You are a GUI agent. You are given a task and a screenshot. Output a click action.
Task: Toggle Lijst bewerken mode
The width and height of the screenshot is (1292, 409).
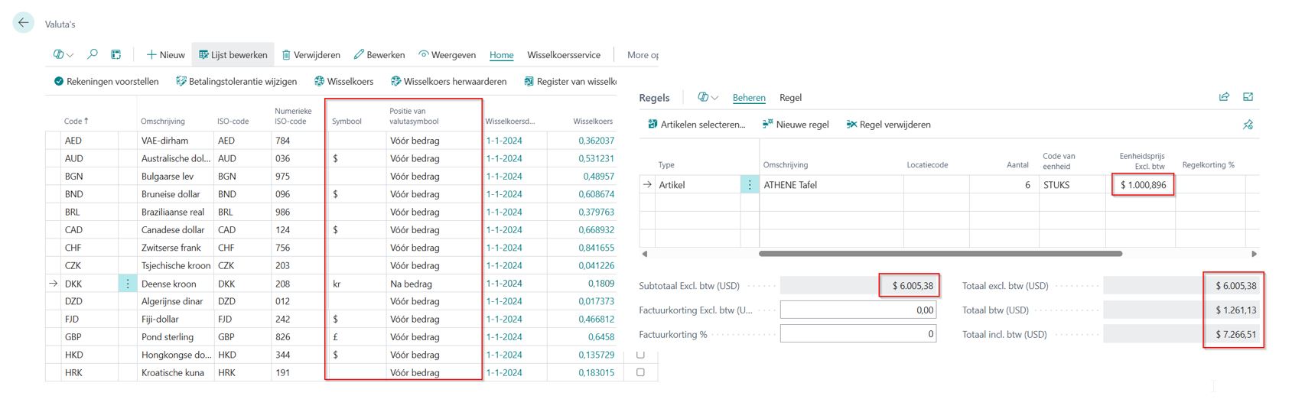(x=233, y=54)
